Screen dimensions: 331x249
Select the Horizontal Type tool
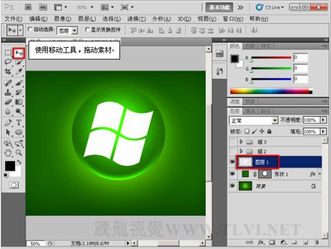click(x=19, y=122)
